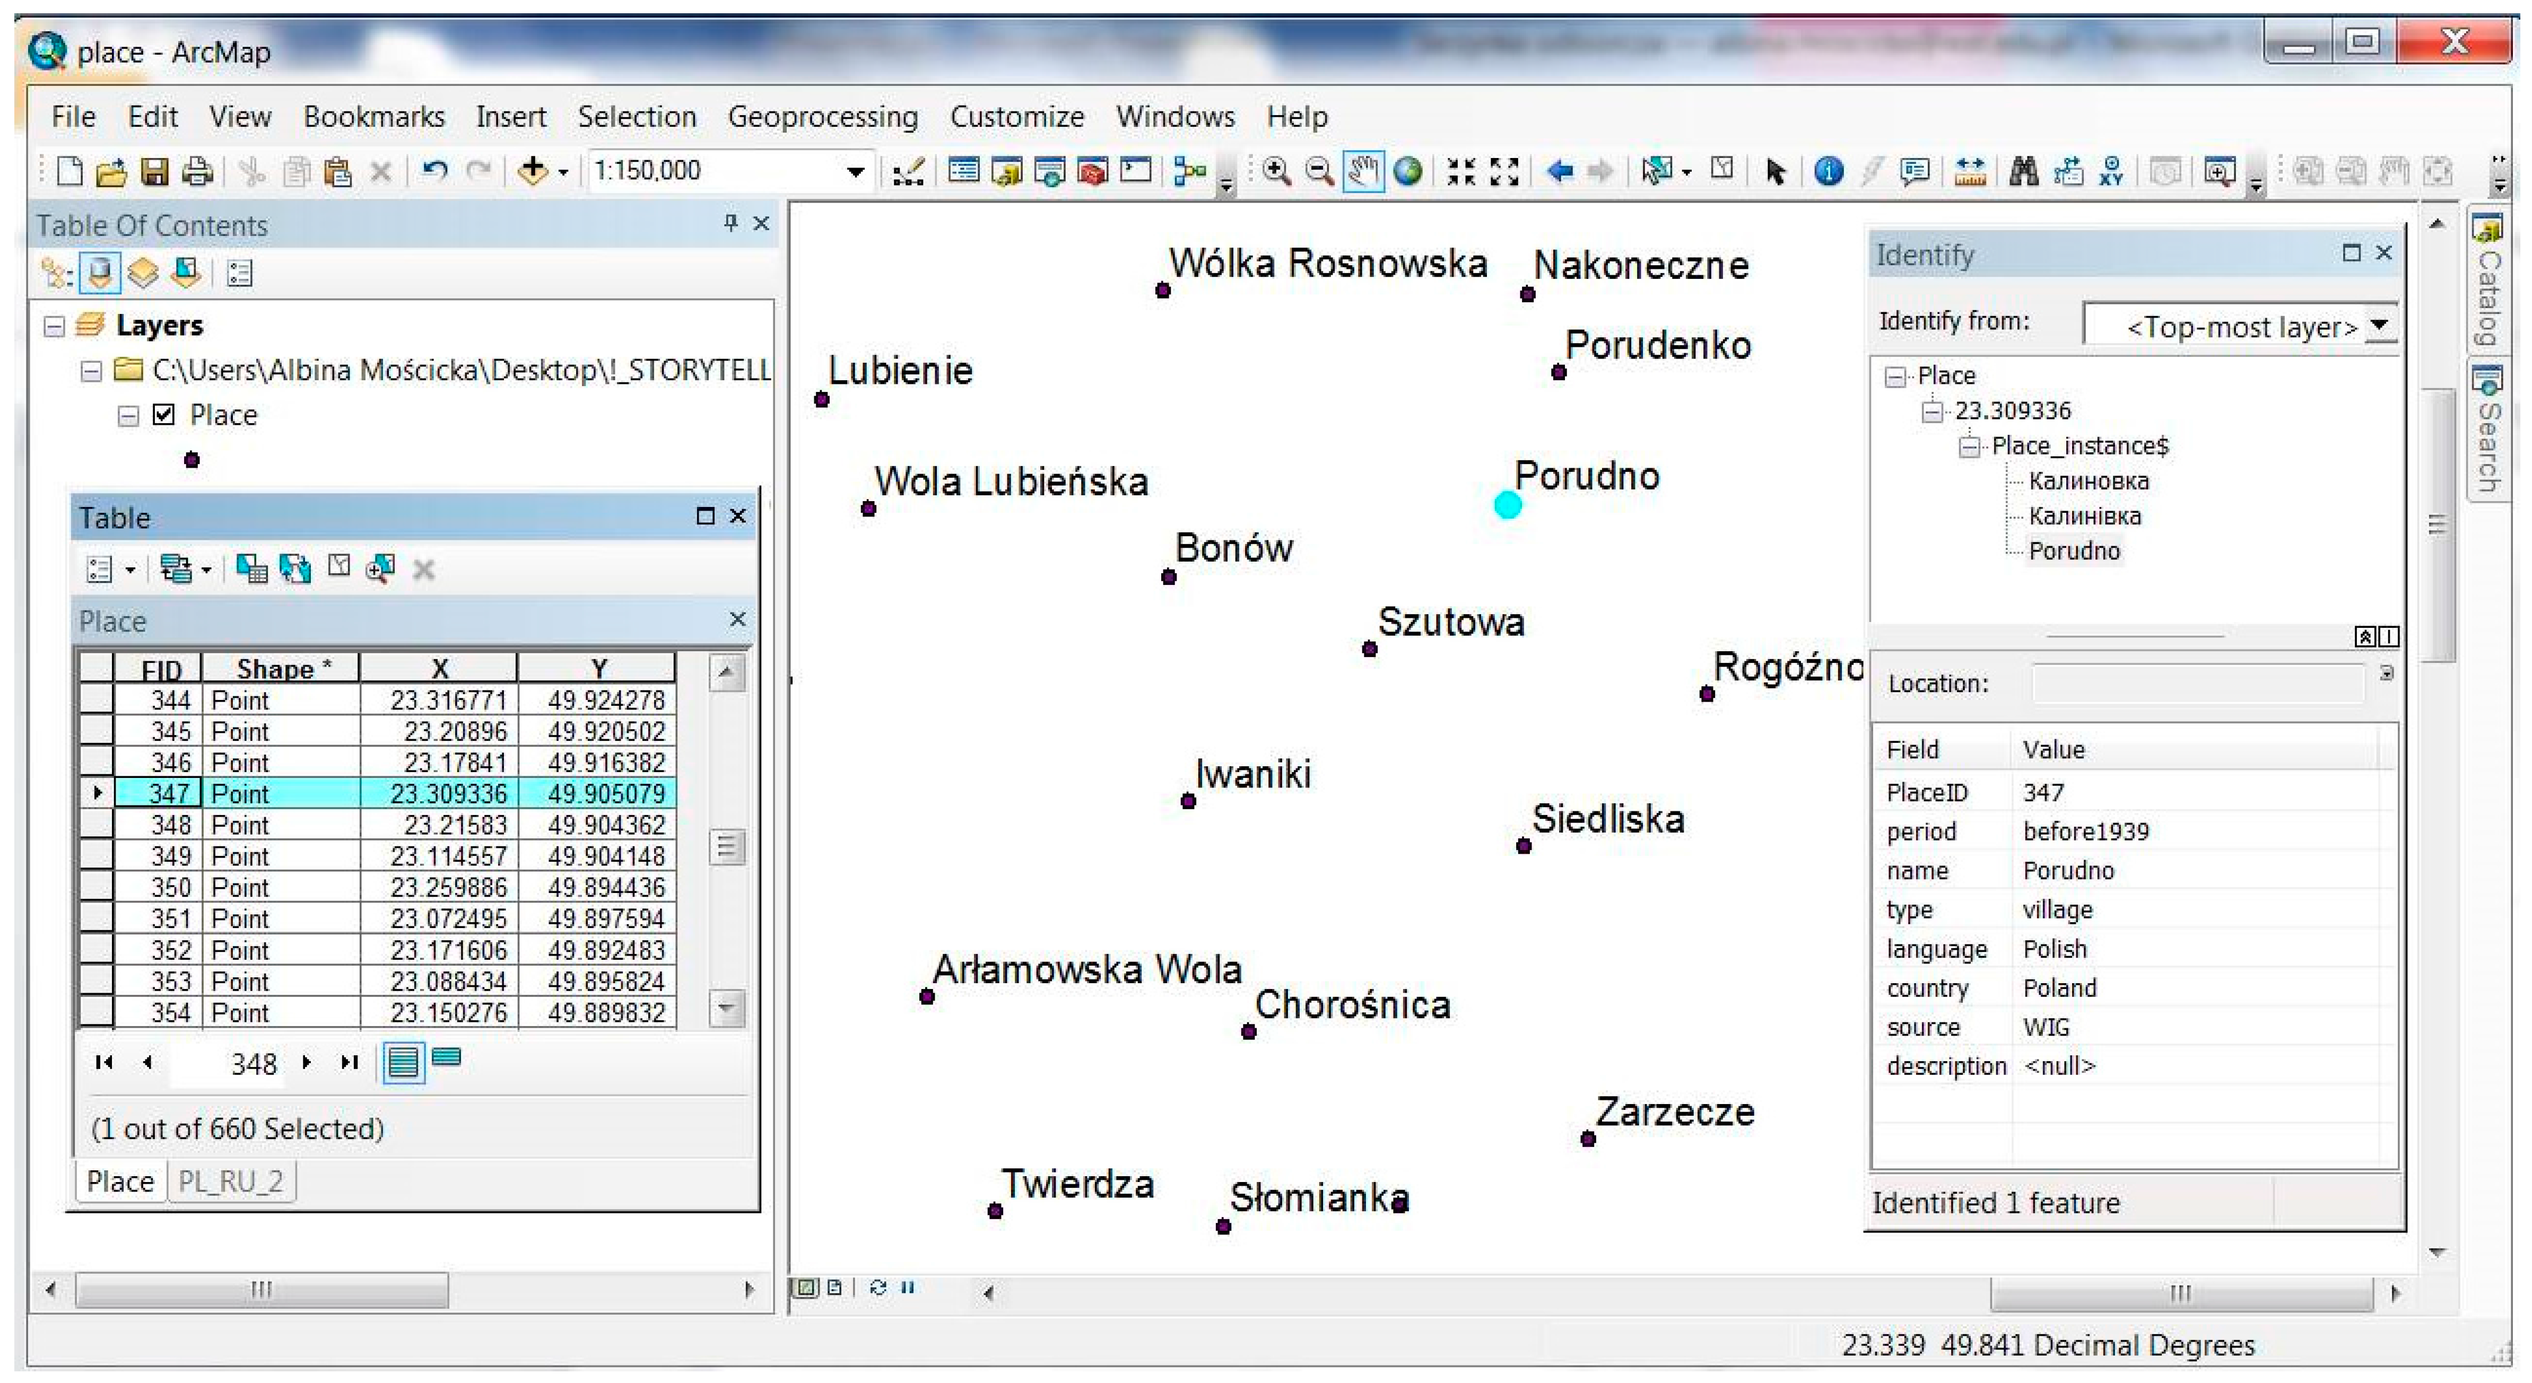Switch to the PL_RU_2 table tab
Screen dimensions: 2532x1383
pos(231,1180)
